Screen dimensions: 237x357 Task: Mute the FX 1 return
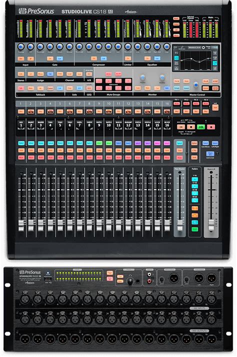pos(176,104)
